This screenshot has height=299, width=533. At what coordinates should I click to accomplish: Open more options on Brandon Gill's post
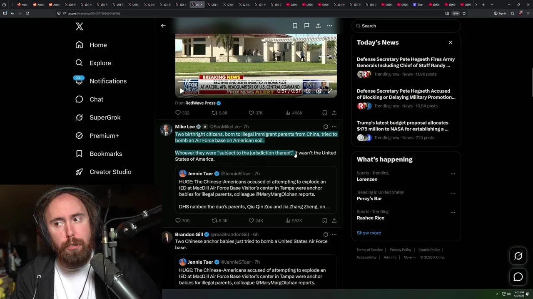point(334,235)
